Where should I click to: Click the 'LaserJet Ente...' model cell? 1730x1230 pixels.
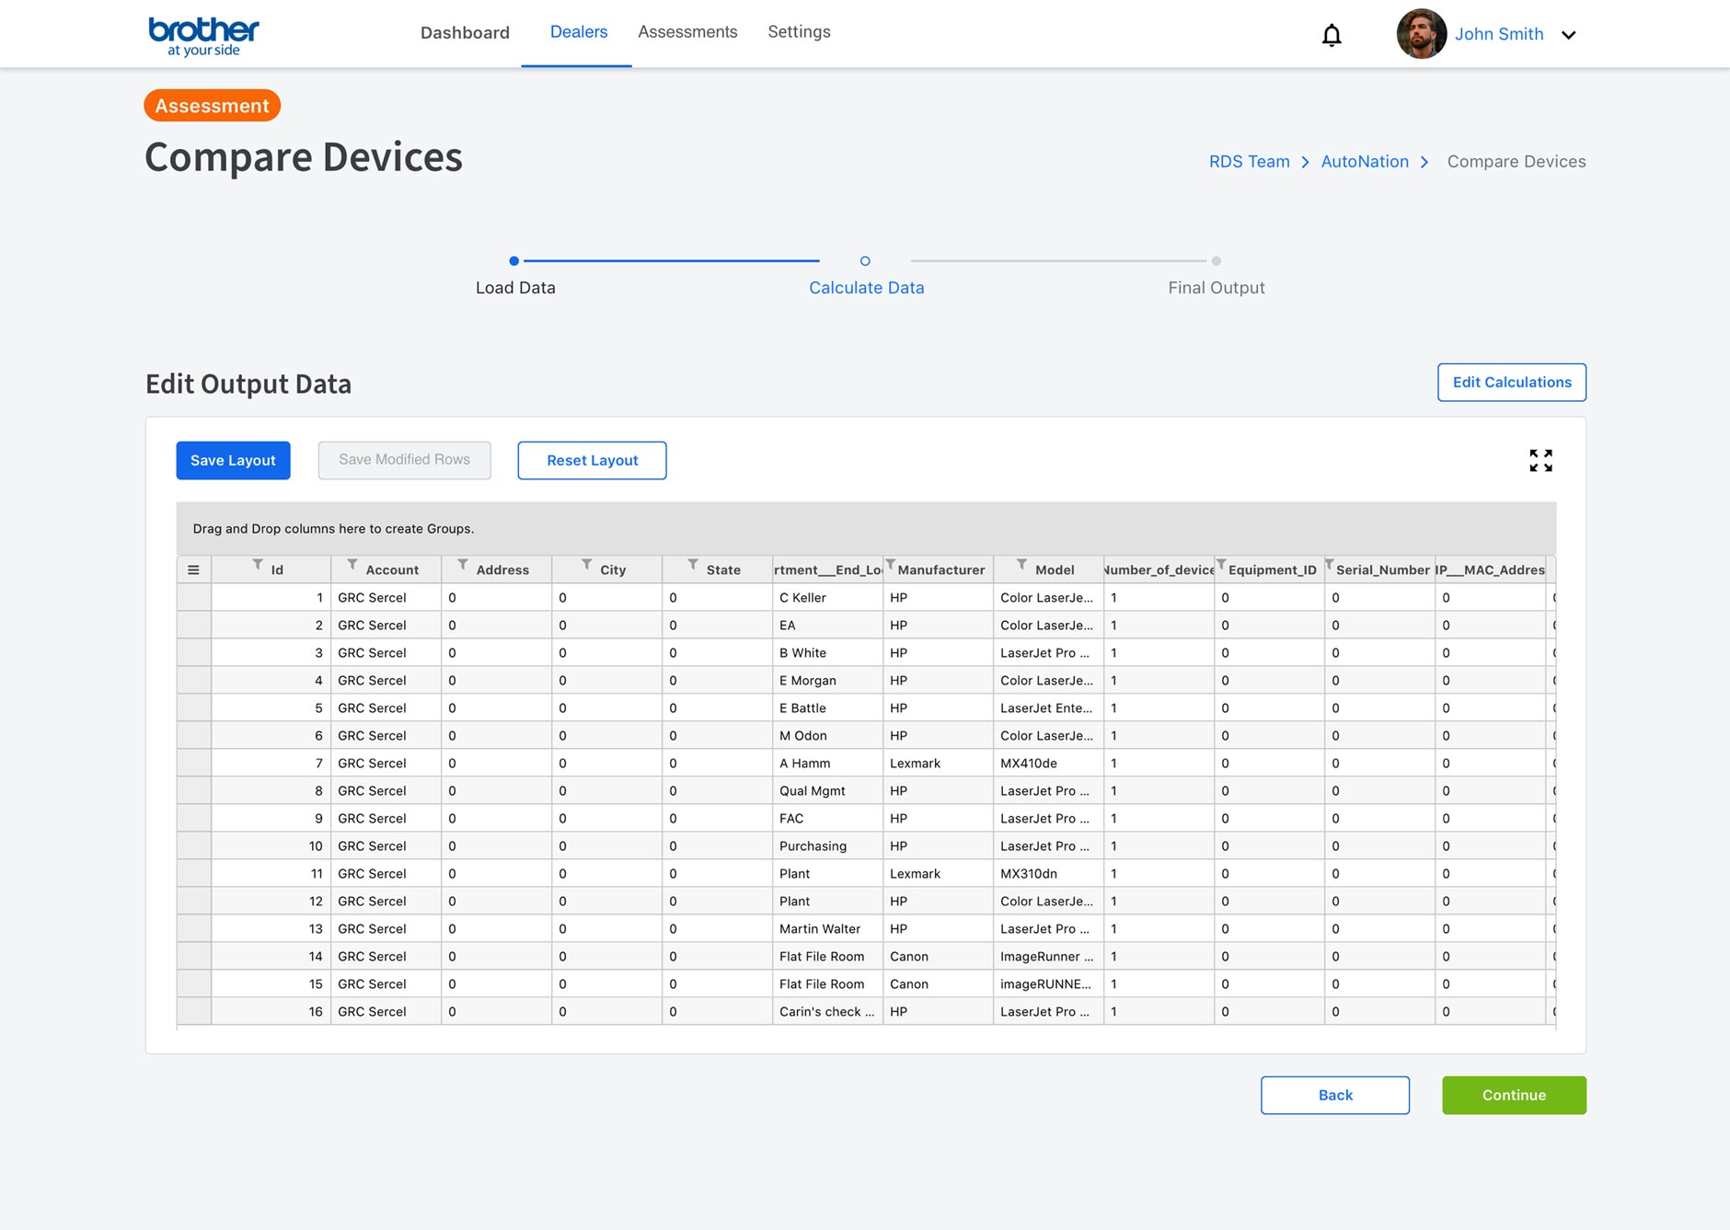[x=1048, y=708]
